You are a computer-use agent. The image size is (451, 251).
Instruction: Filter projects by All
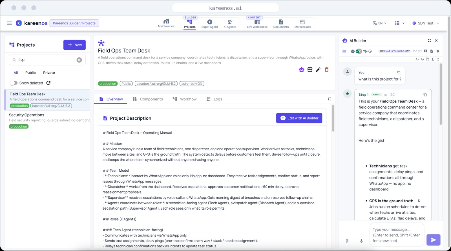16,73
